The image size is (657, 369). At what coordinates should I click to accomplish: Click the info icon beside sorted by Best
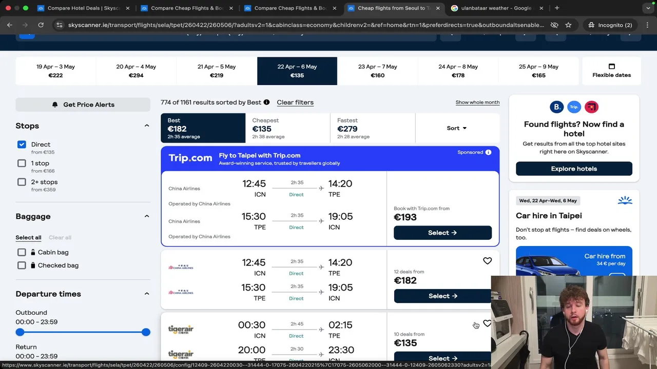tap(266, 102)
